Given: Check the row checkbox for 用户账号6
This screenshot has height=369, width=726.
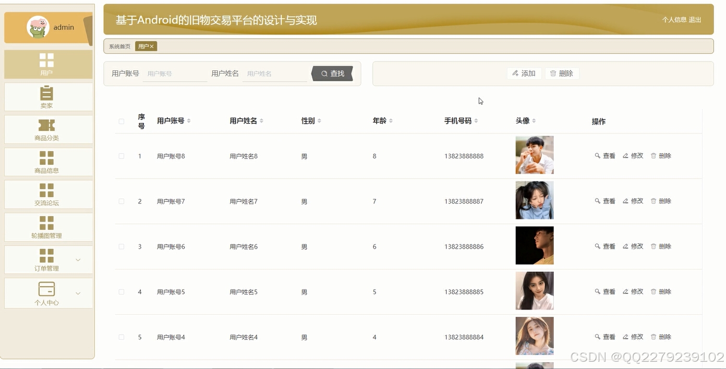Looking at the screenshot, I should coord(122,246).
